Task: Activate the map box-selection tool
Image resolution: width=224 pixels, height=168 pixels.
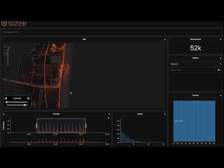Action: point(6,54)
